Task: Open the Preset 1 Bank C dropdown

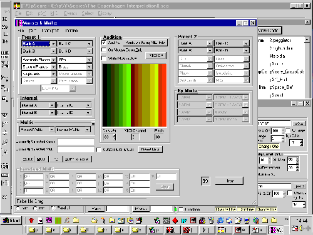Action: [90, 44]
